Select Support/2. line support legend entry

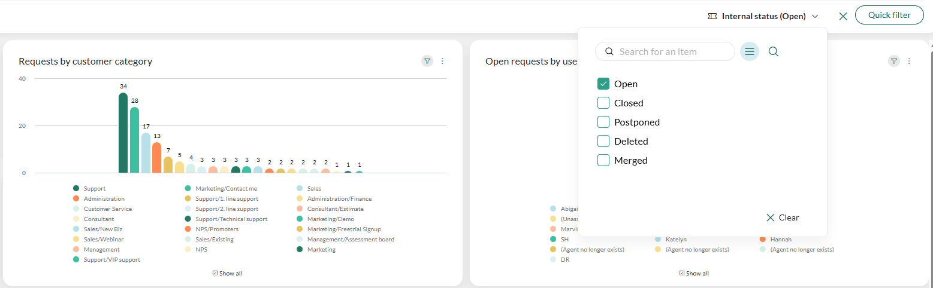tap(222, 209)
